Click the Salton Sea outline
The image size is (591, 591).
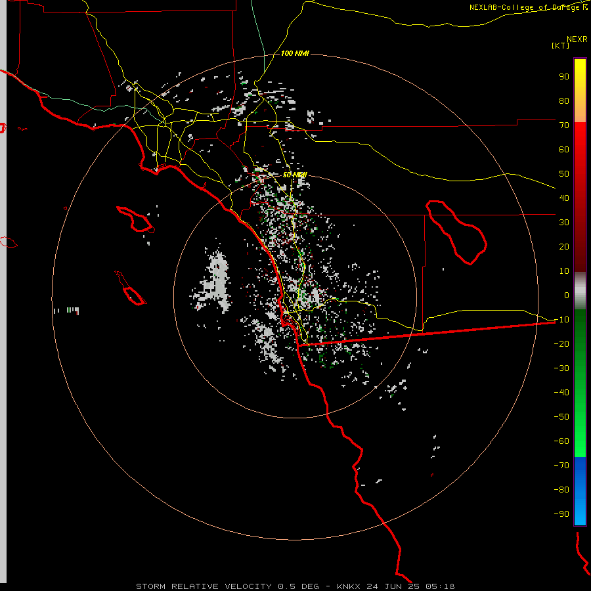456,232
